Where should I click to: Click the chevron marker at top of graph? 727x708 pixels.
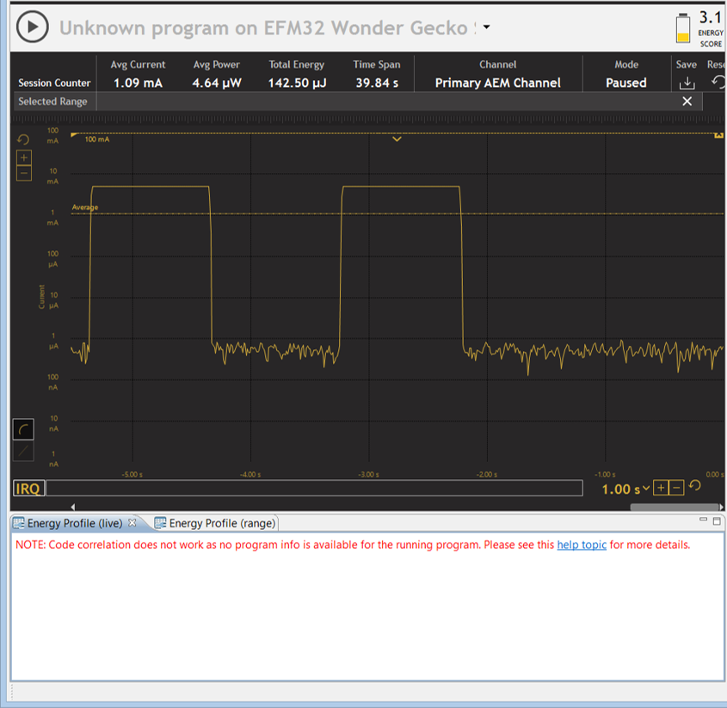tap(397, 139)
